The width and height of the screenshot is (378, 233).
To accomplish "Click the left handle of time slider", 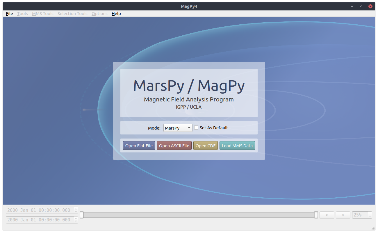I will pyautogui.click(x=82, y=215).
